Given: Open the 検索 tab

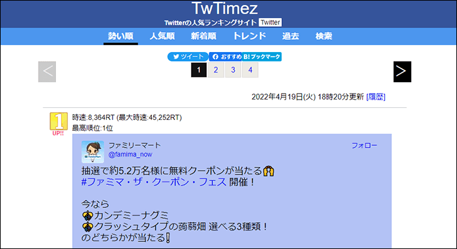Looking at the screenshot, I should click(324, 36).
